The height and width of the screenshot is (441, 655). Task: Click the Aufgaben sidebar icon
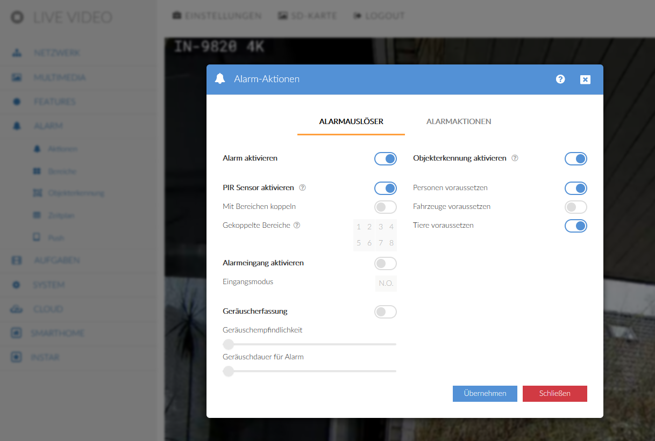click(x=17, y=261)
